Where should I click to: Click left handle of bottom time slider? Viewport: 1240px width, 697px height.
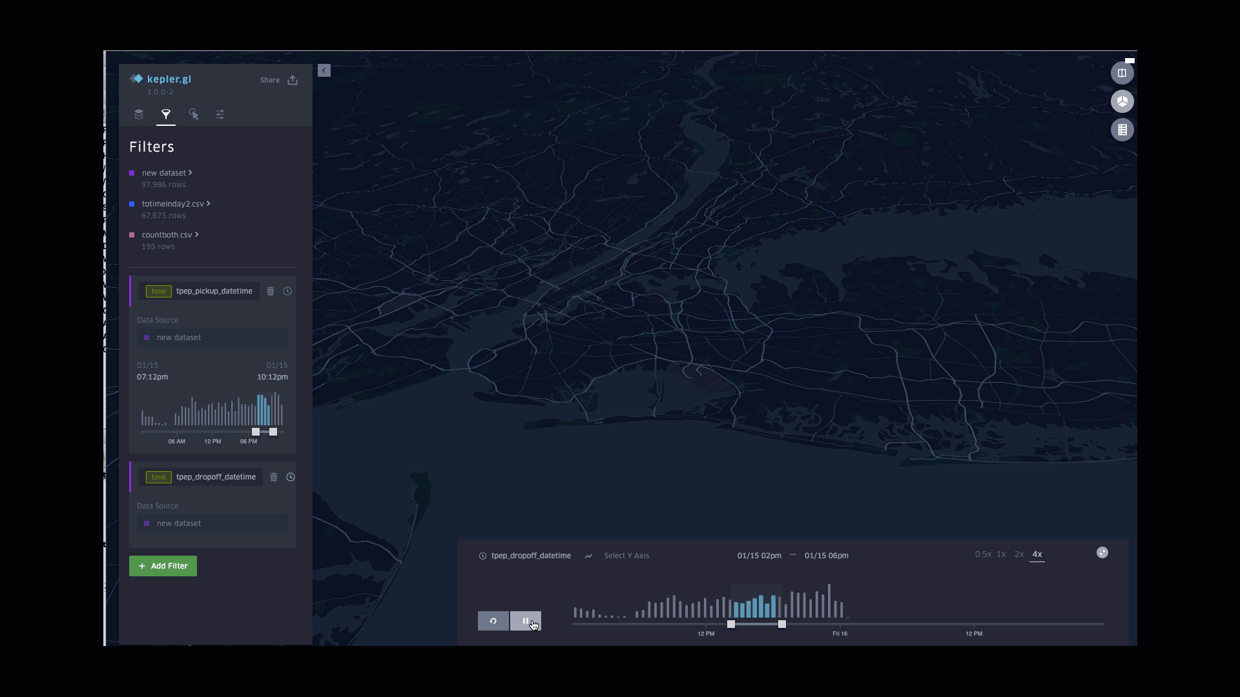(x=731, y=624)
